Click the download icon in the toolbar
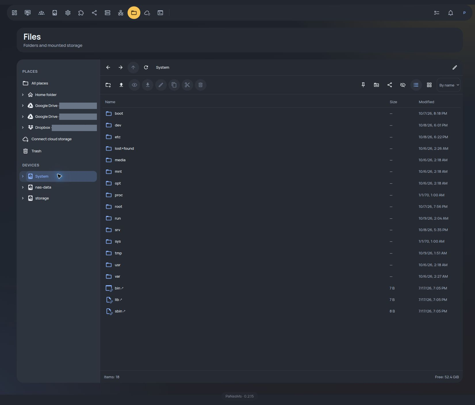 (x=148, y=85)
